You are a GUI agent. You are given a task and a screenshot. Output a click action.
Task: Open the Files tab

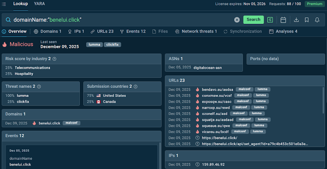coord(160,31)
